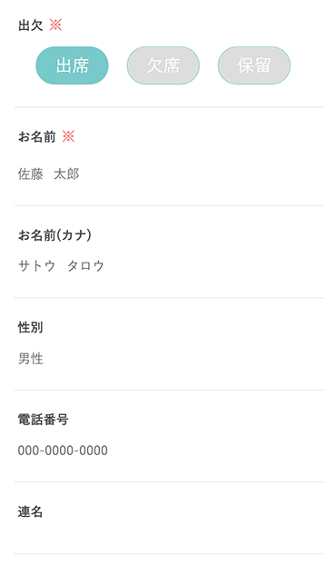
Task: Click the 出欠 field label
Action: (x=31, y=25)
